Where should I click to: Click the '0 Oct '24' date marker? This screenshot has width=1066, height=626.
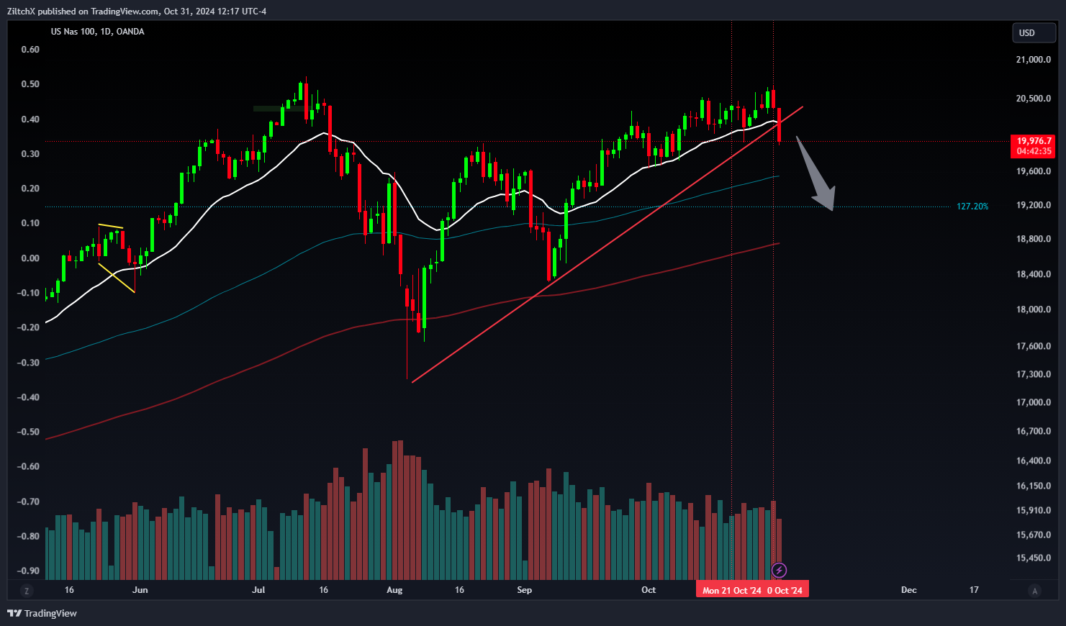point(785,590)
